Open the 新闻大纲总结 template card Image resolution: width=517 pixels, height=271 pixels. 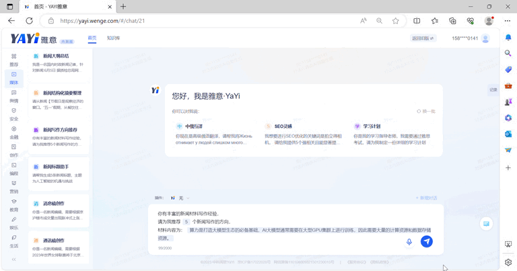(x=59, y=63)
